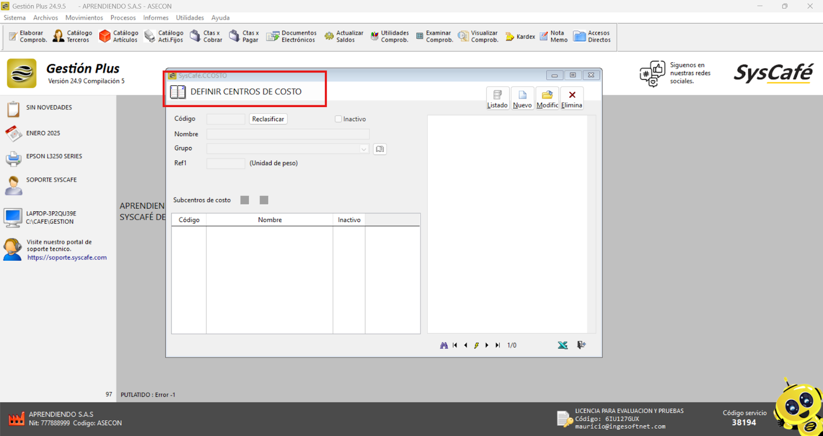Image resolution: width=823 pixels, height=436 pixels.
Task: Open the soporte.syscafe.com link
Action: pyautogui.click(x=67, y=258)
